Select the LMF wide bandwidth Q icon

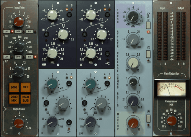pyautogui.click(x=93, y=108)
